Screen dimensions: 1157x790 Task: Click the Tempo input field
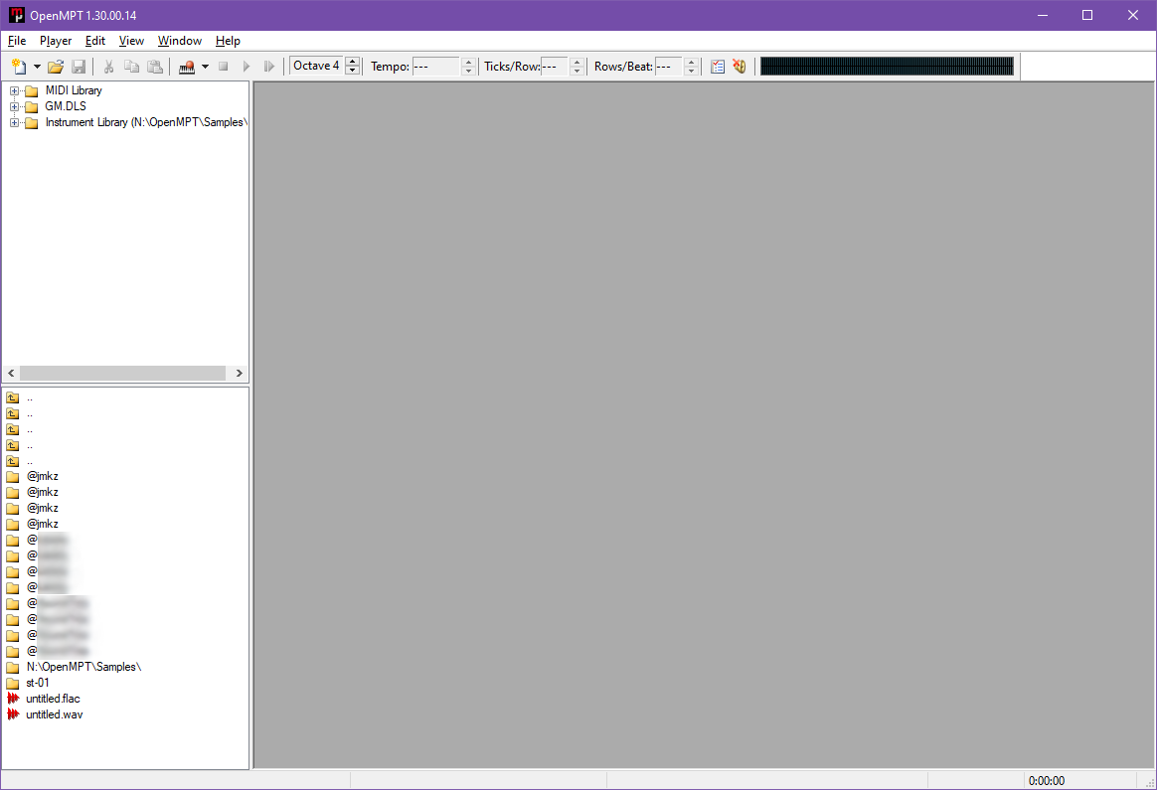point(435,67)
